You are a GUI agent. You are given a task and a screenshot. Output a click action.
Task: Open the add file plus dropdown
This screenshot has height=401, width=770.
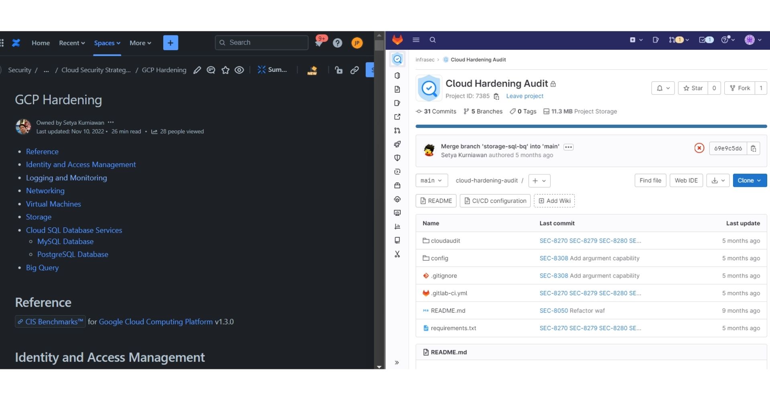[x=539, y=181]
